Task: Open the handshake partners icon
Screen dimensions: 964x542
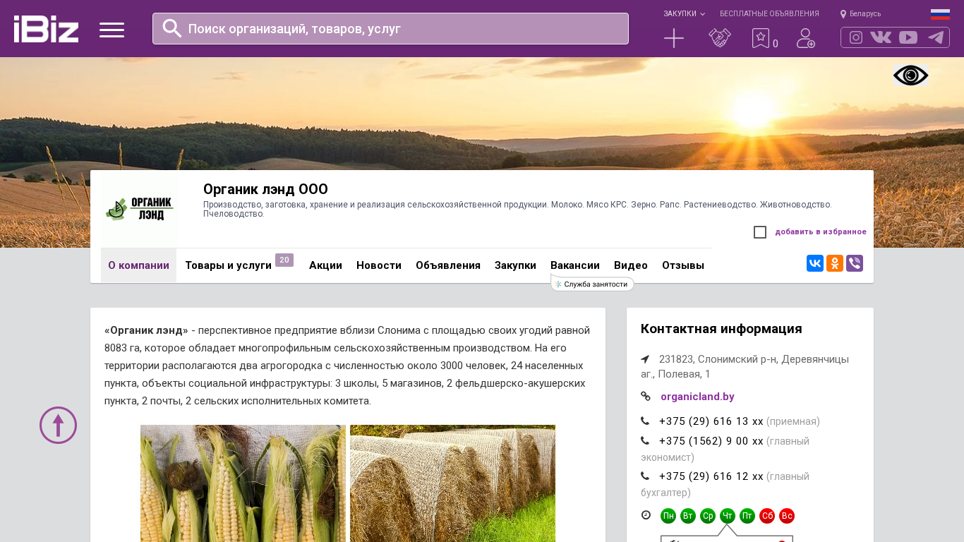Action: click(x=720, y=38)
